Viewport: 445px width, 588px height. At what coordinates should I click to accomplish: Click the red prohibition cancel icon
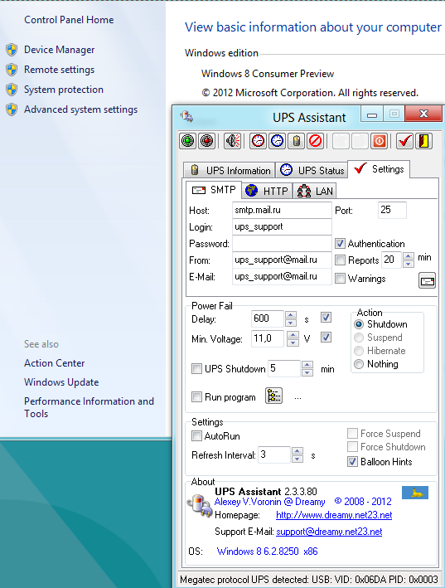[316, 141]
